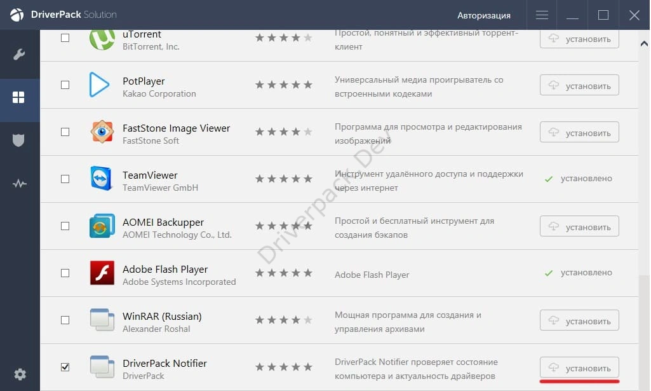The width and height of the screenshot is (651, 391).
Task: Install uTorrent with установить button
Action: point(579,39)
